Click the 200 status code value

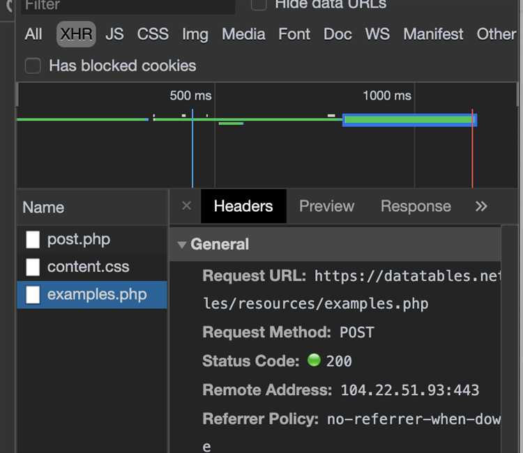coord(339,361)
